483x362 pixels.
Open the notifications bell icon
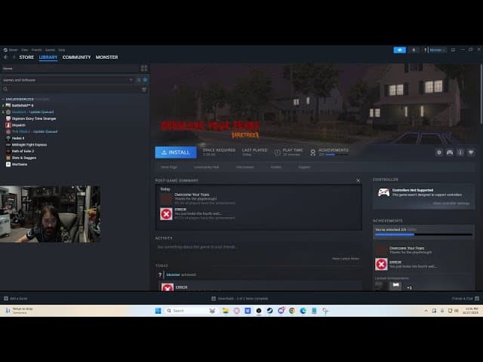coord(414,50)
